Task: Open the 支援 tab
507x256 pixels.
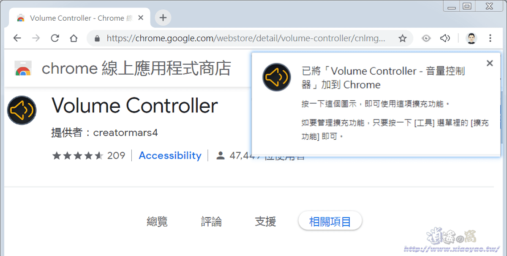Action: point(265,221)
